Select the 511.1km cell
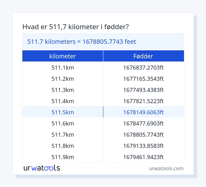Image resolution: width=206 pixels, height=187 pixels. coord(63,67)
